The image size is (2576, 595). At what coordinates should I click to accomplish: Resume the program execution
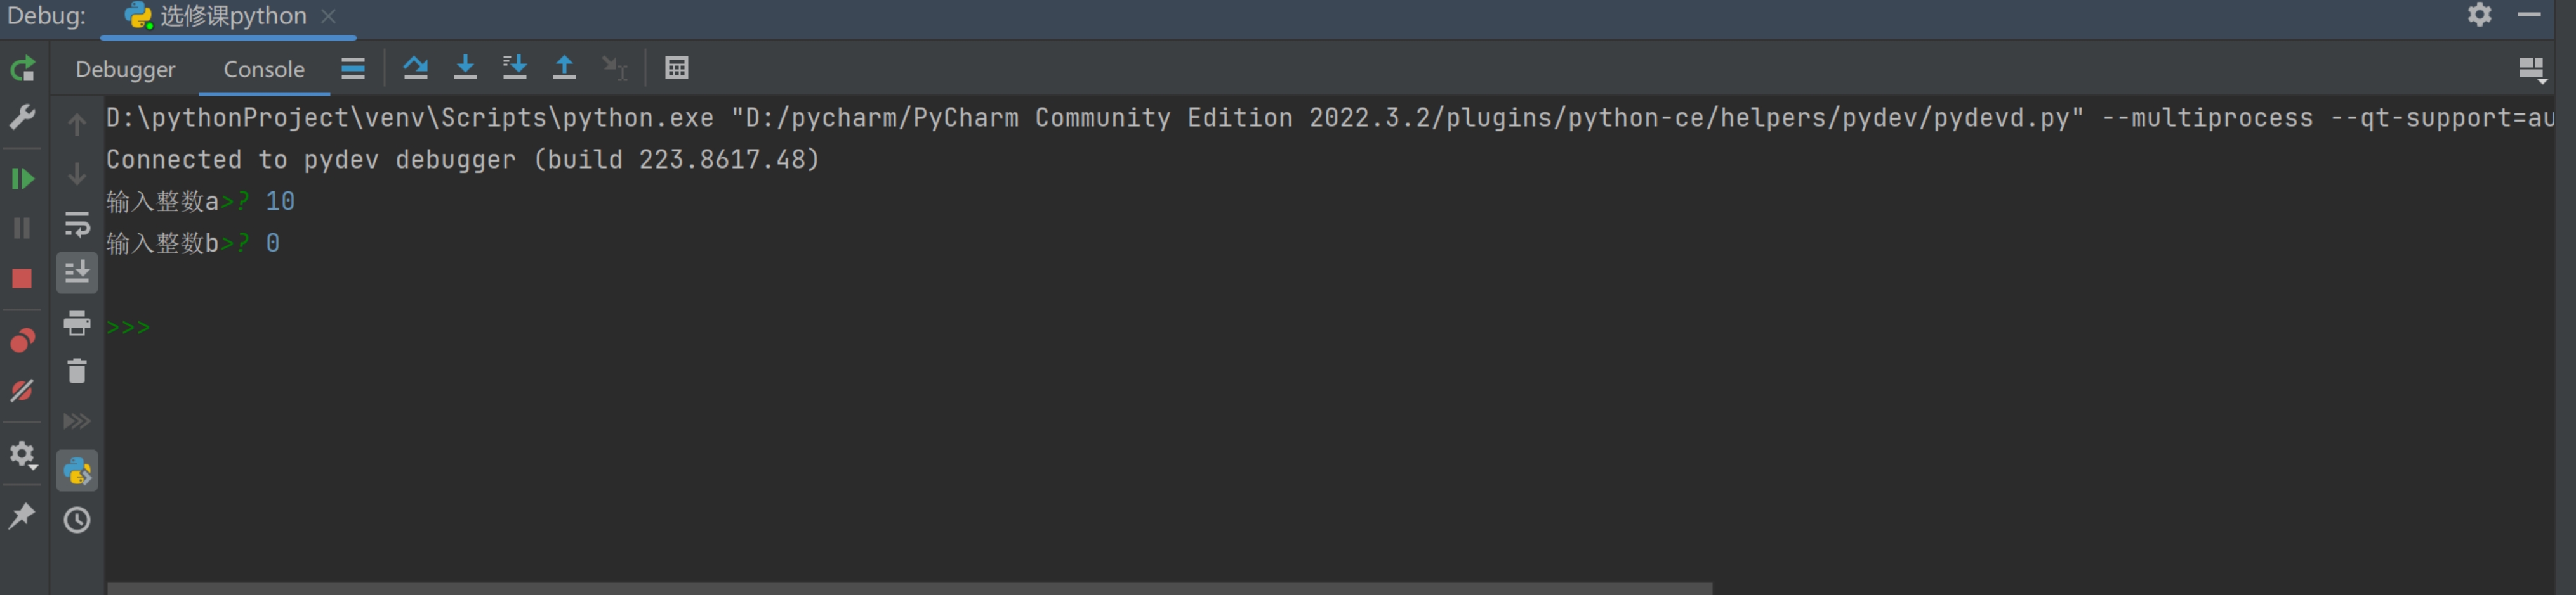22,179
